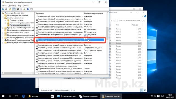Switch to details view icon in Explorer status bar

(x=142, y=90)
